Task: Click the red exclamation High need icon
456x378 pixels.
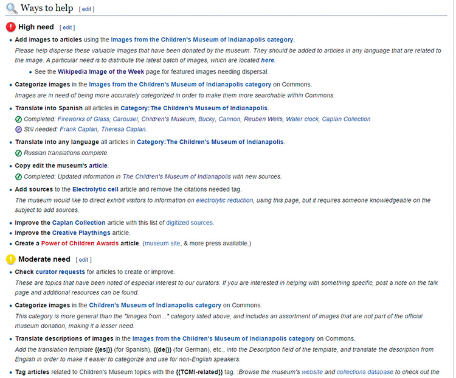Action: [11, 27]
